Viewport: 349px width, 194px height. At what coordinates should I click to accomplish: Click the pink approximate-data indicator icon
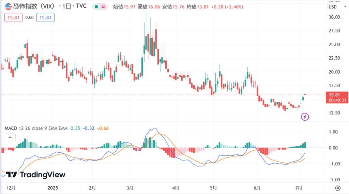tap(103, 7)
